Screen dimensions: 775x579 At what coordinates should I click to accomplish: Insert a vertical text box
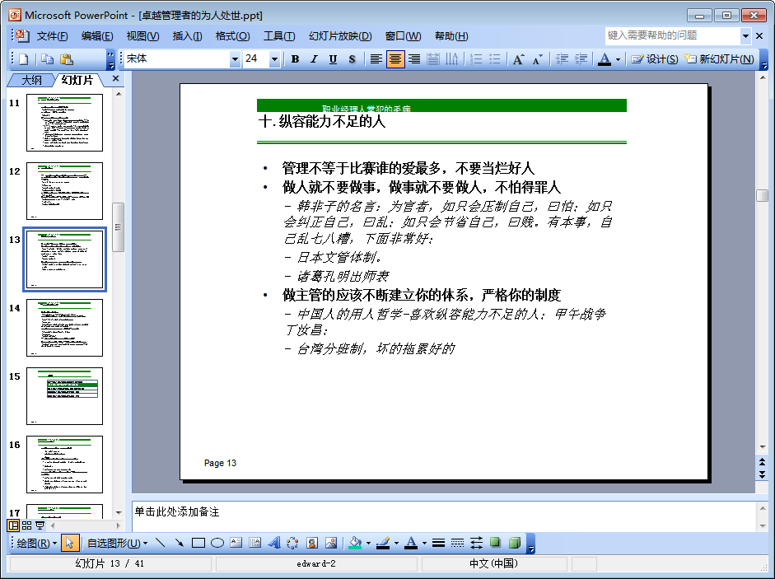tap(255, 543)
